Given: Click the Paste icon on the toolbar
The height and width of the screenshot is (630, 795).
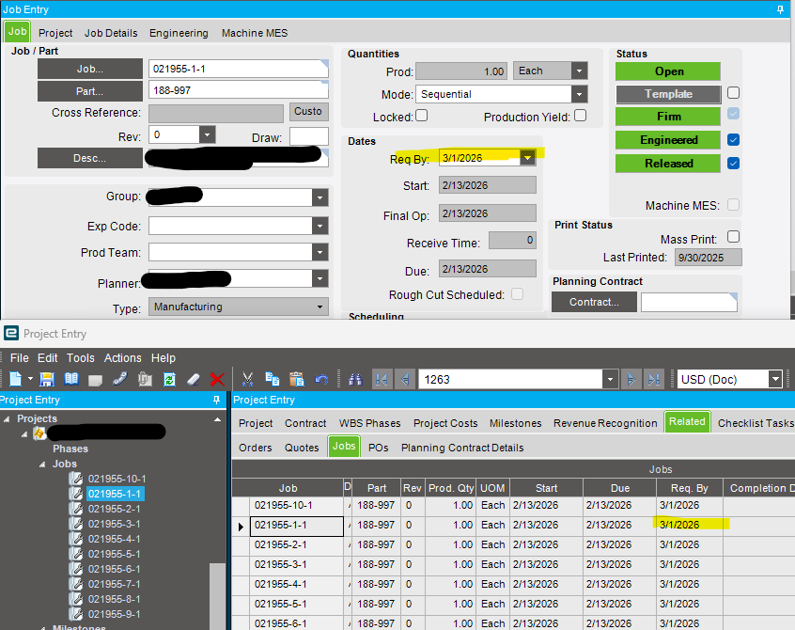Looking at the screenshot, I should (294, 380).
